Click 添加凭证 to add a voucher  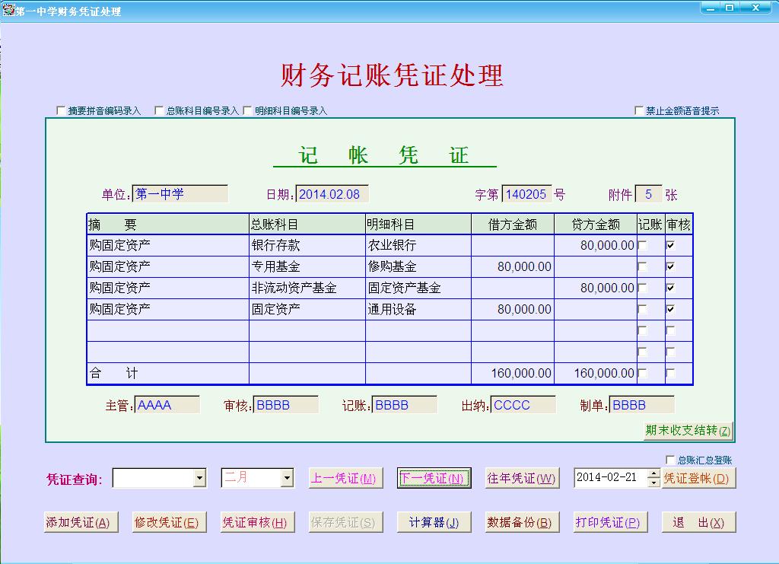click(80, 522)
